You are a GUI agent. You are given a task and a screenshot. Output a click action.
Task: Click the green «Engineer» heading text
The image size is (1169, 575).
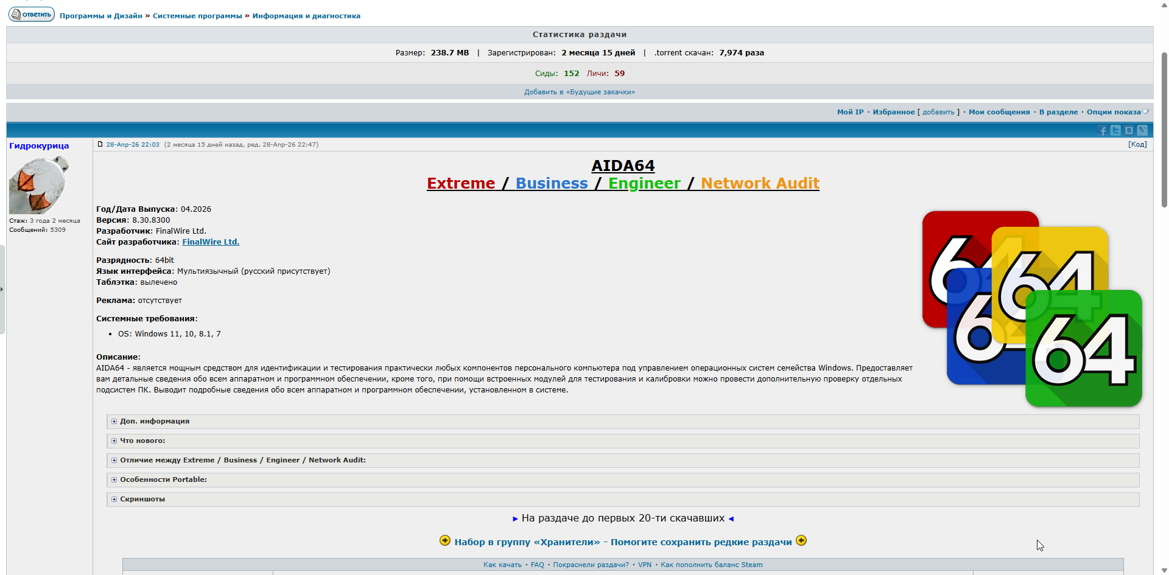pos(644,183)
